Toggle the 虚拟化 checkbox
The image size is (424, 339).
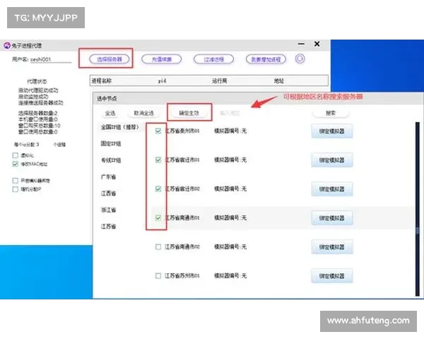(16, 155)
